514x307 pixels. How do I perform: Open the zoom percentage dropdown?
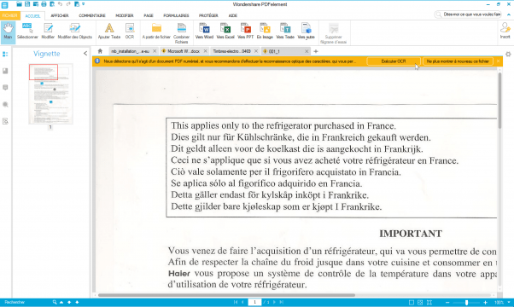(x=509, y=303)
